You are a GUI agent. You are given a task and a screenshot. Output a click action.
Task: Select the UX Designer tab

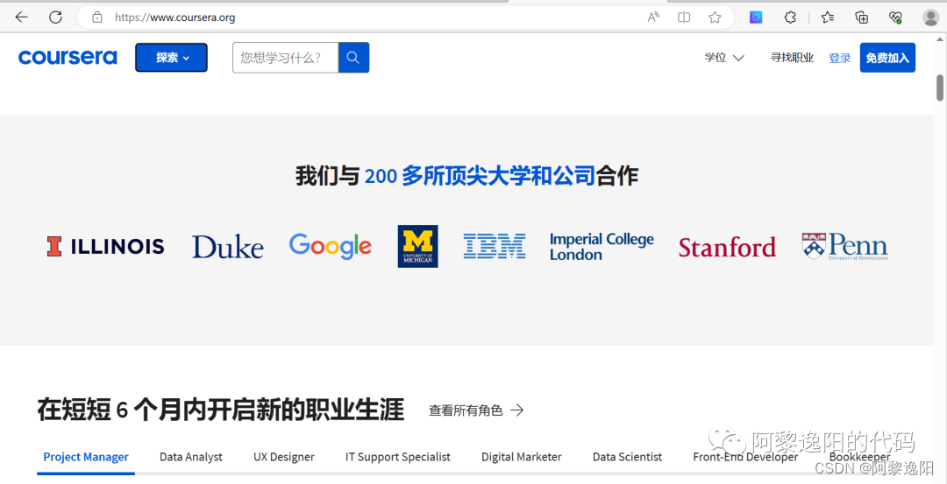click(x=284, y=457)
